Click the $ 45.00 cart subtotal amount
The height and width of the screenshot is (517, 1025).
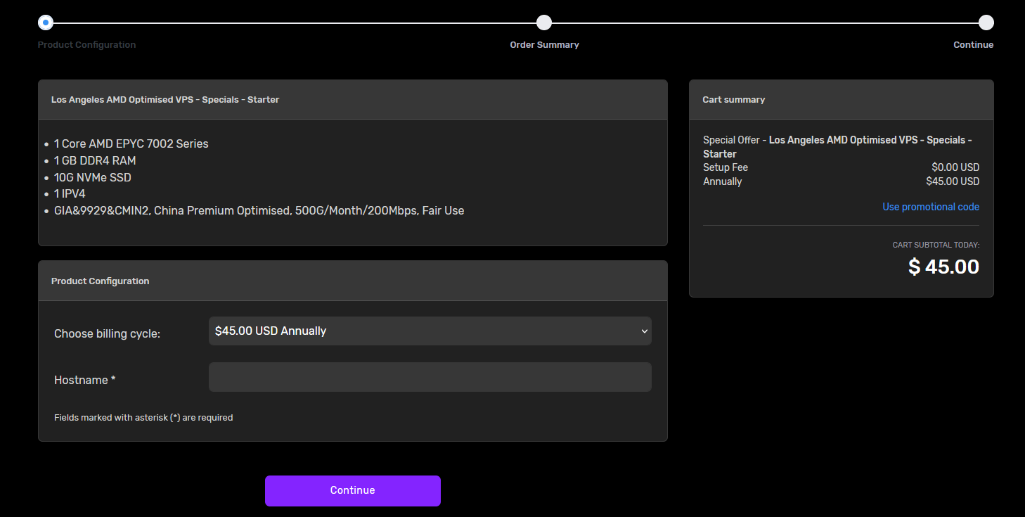(943, 267)
